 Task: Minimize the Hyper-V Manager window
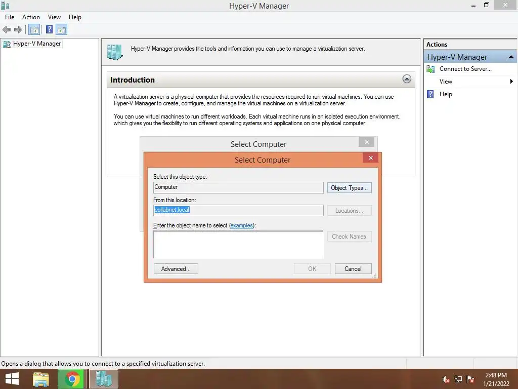[x=473, y=6]
